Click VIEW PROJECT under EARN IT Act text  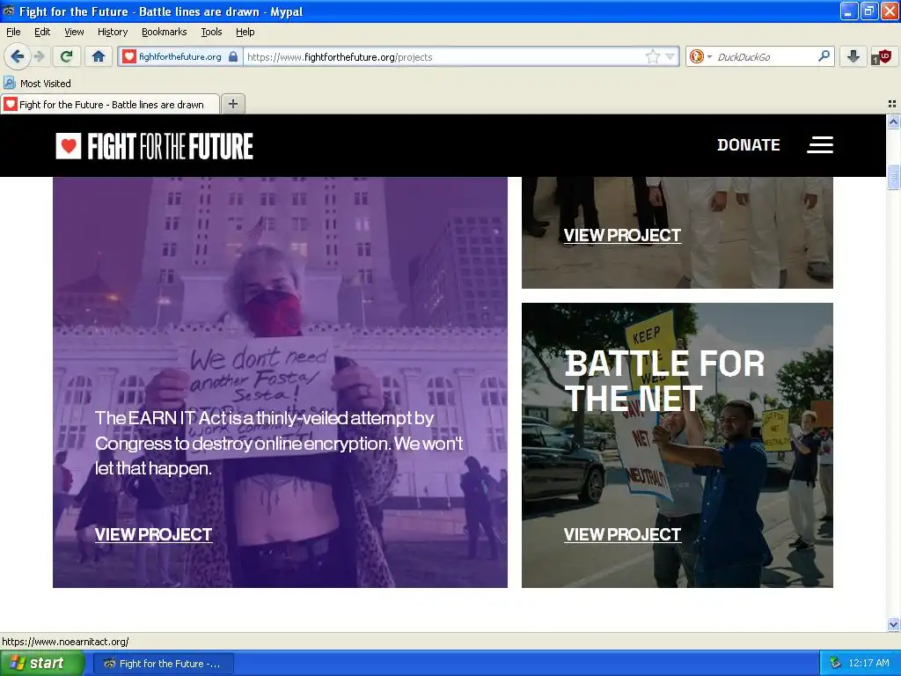pos(153,534)
